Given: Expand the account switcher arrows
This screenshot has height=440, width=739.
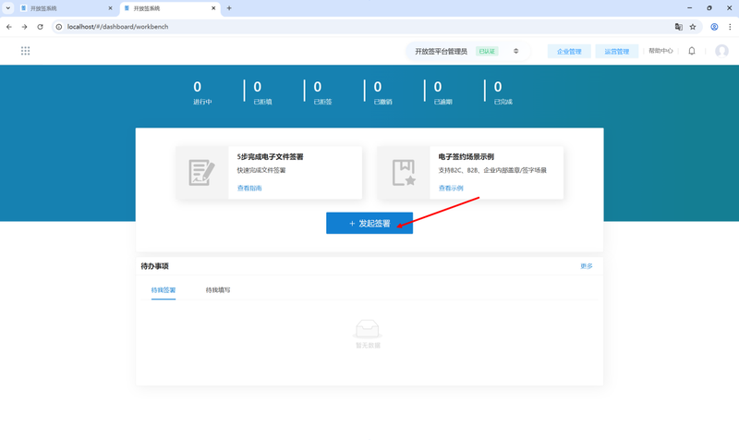Looking at the screenshot, I should [x=515, y=51].
